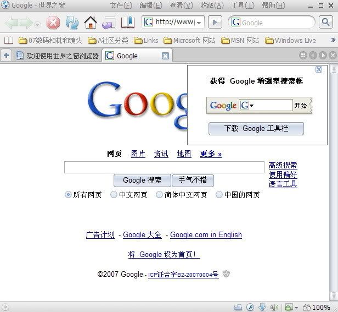Click the magnifier search button
338x312 pixels.
point(326,22)
